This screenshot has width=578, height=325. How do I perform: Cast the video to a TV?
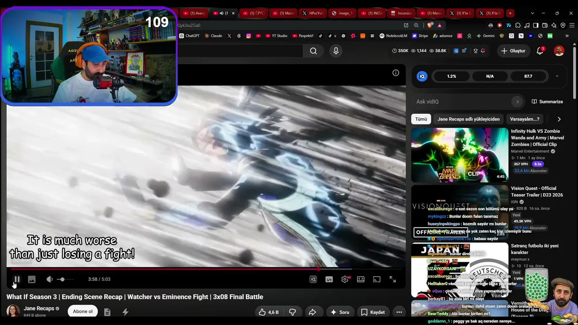pos(377,279)
